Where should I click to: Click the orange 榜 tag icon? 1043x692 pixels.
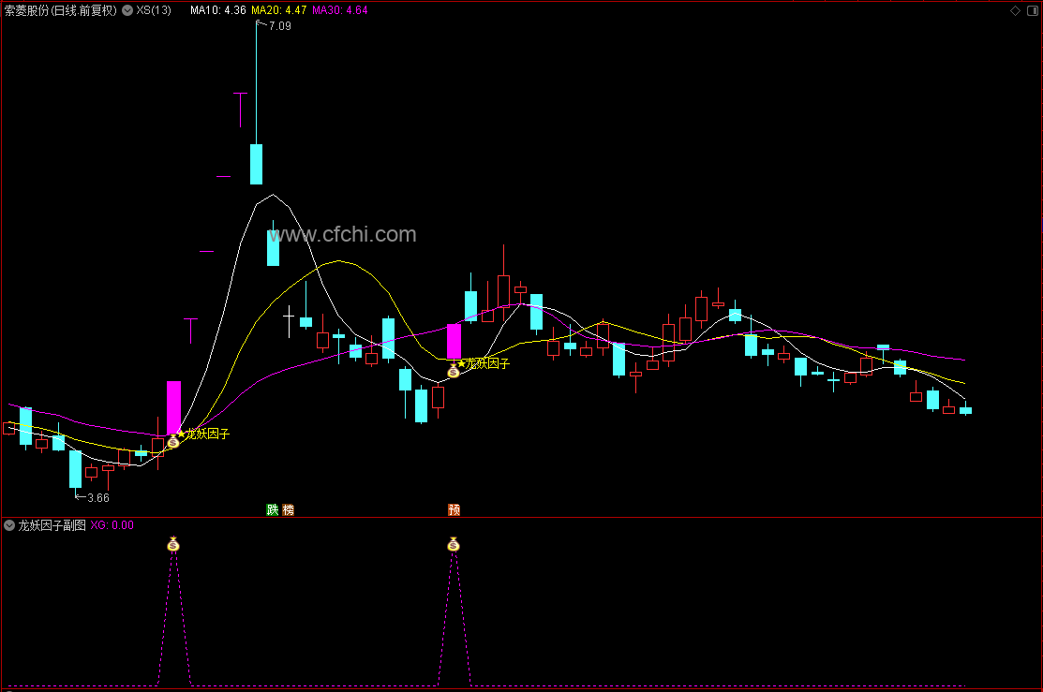coord(288,509)
